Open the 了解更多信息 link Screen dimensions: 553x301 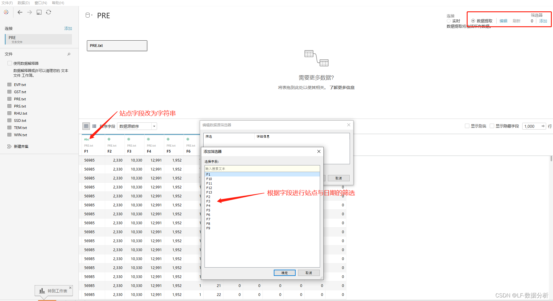[x=342, y=87]
